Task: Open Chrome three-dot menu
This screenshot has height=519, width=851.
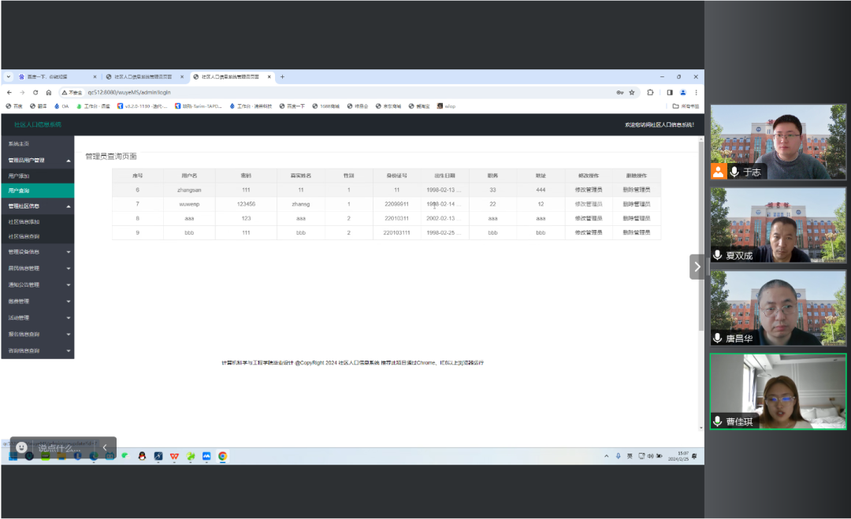Action: coord(696,92)
